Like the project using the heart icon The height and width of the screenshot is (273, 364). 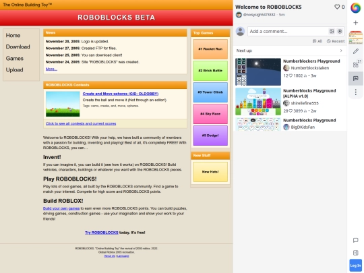tap(337, 7)
